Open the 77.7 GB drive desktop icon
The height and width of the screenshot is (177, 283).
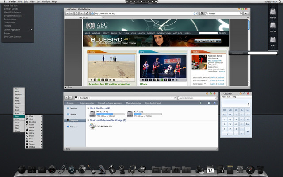click(x=273, y=26)
